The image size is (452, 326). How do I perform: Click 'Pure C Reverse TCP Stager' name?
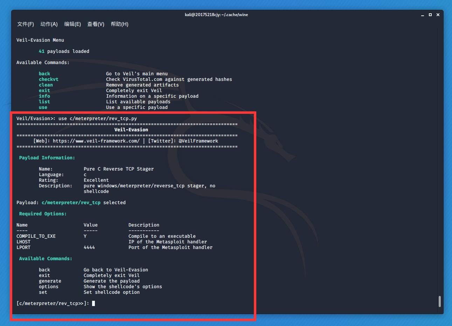[119, 169]
